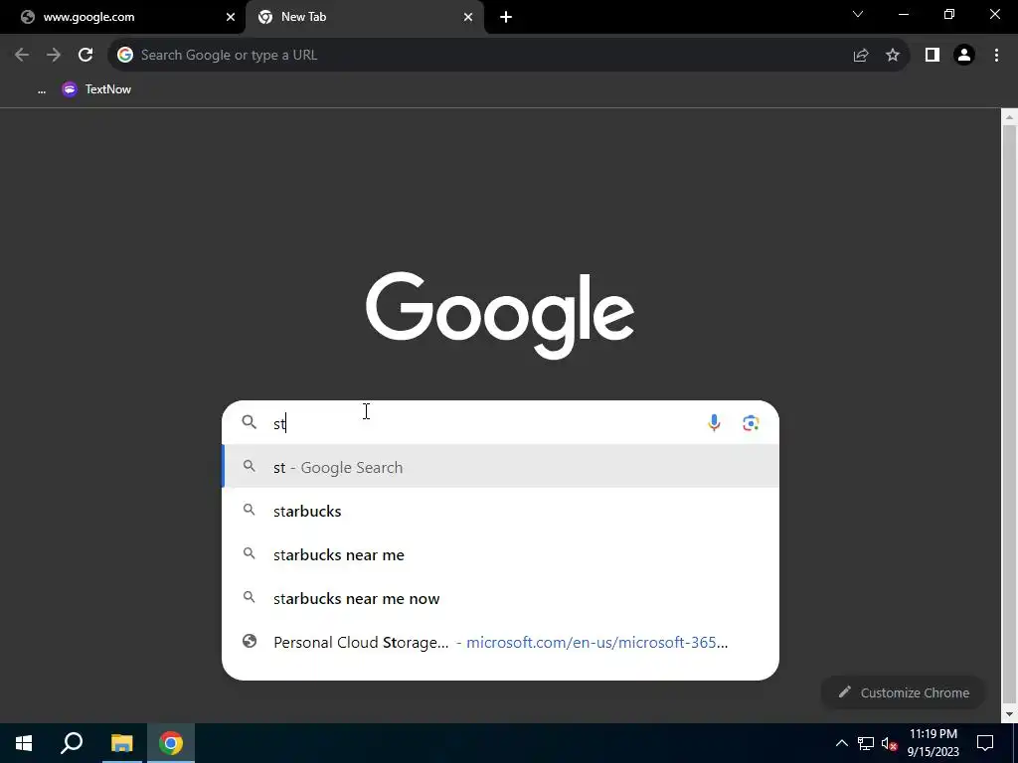The width and height of the screenshot is (1018, 763).
Task: Click the muted volume tray icon
Action: pos(890,743)
